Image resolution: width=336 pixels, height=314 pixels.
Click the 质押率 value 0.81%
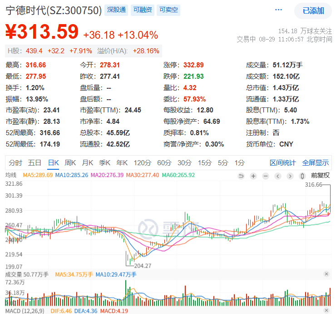(x=199, y=133)
